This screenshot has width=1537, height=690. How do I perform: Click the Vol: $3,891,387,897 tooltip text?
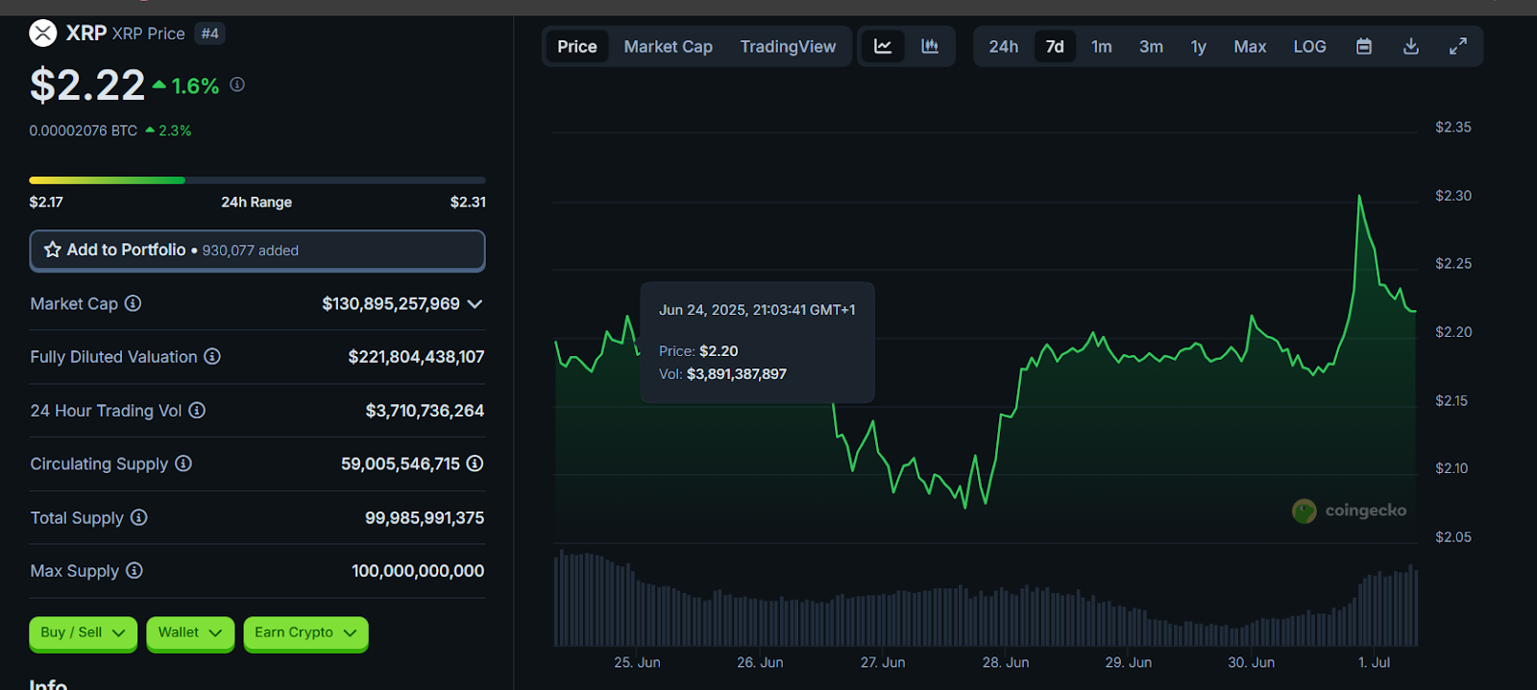[722, 374]
